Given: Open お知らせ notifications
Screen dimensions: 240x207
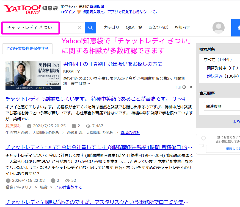Looking at the screenshot, I should coord(182,27).
